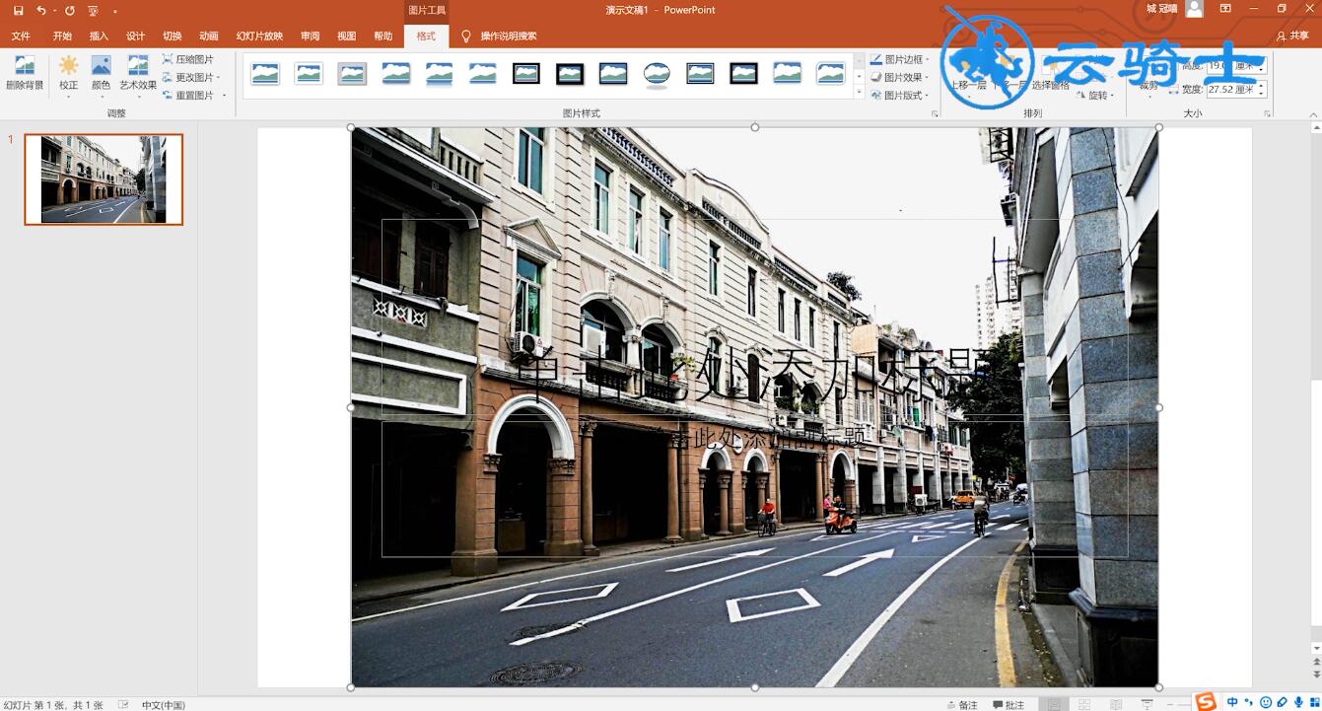
Task: Toggle the Notes (备注) pane
Action: pos(962,704)
